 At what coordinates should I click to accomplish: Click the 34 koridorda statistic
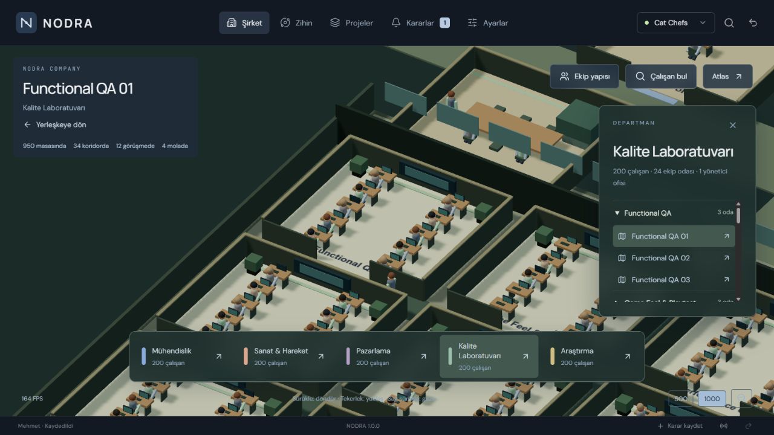tap(91, 146)
